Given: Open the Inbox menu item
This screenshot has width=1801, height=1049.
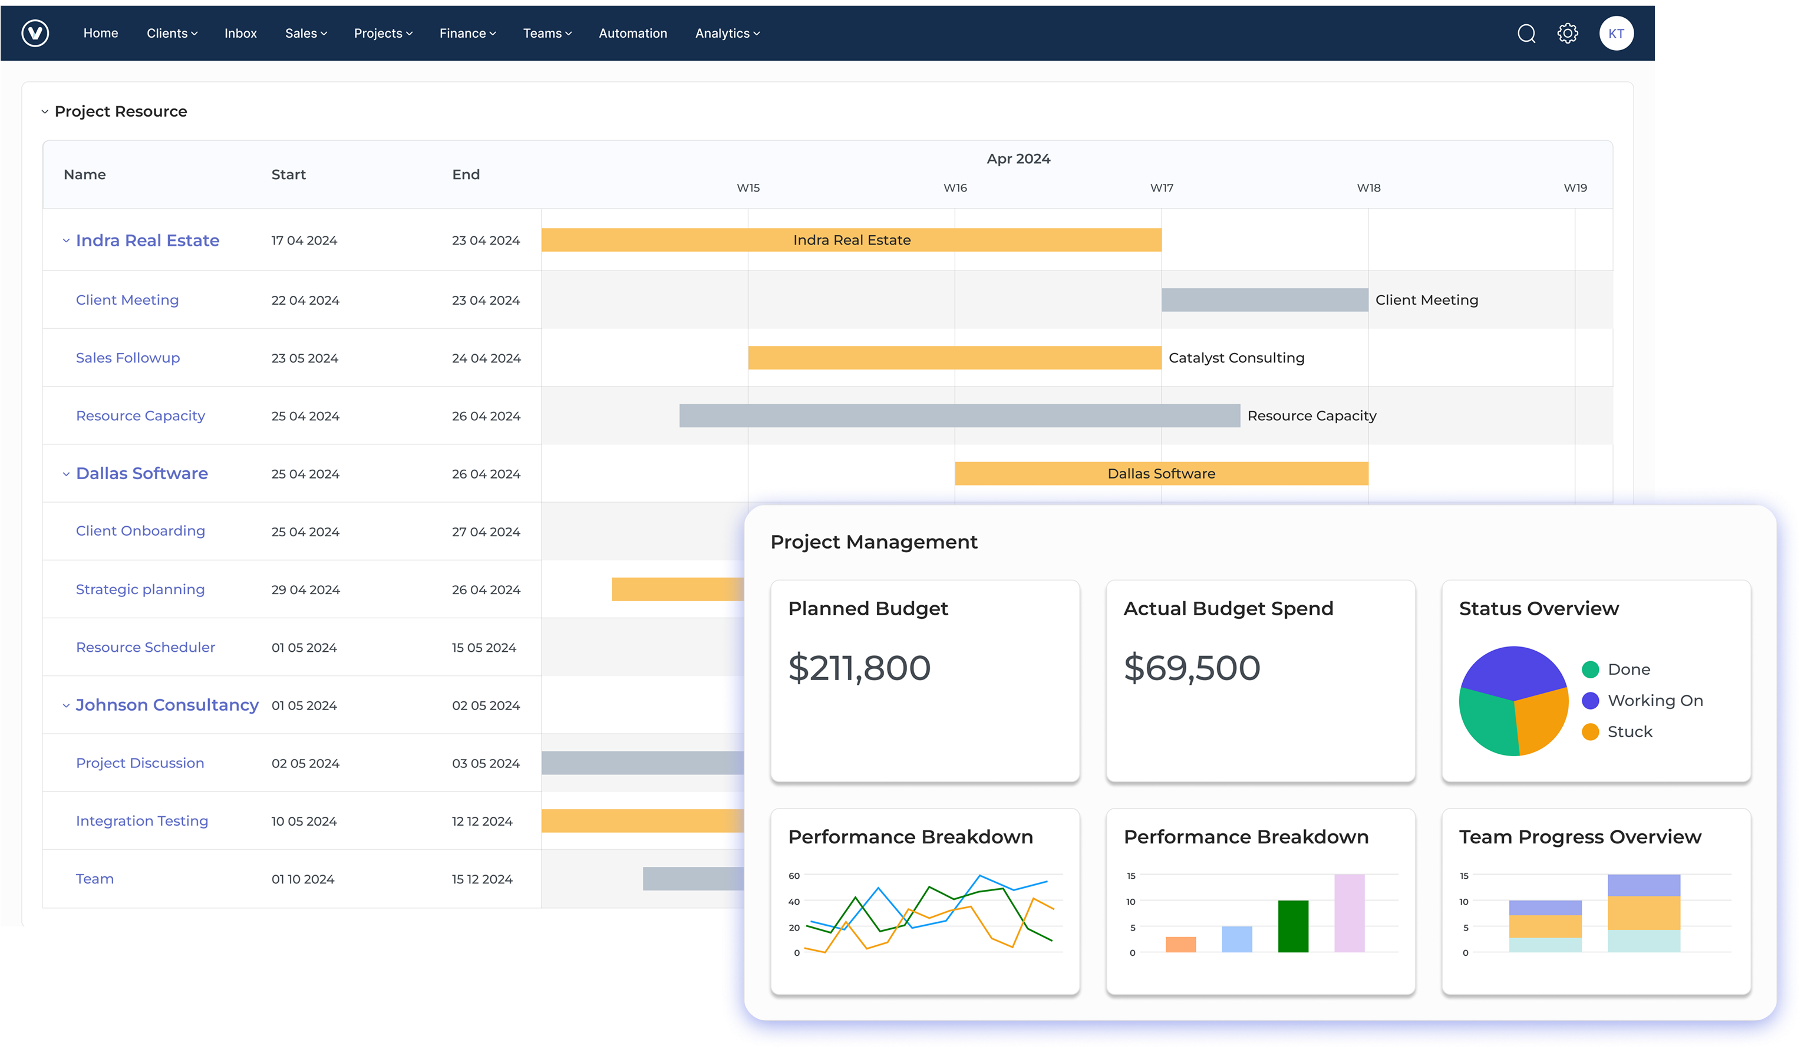Looking at the screenshot, I should (x=240, y=33).
